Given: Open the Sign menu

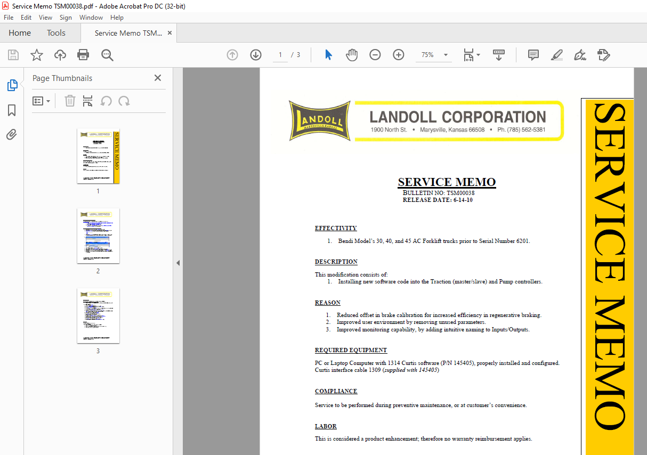Looking at the screenshot, I should (x=66, y=18).
